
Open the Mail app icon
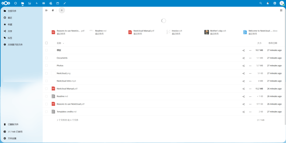tap(44, 3)
